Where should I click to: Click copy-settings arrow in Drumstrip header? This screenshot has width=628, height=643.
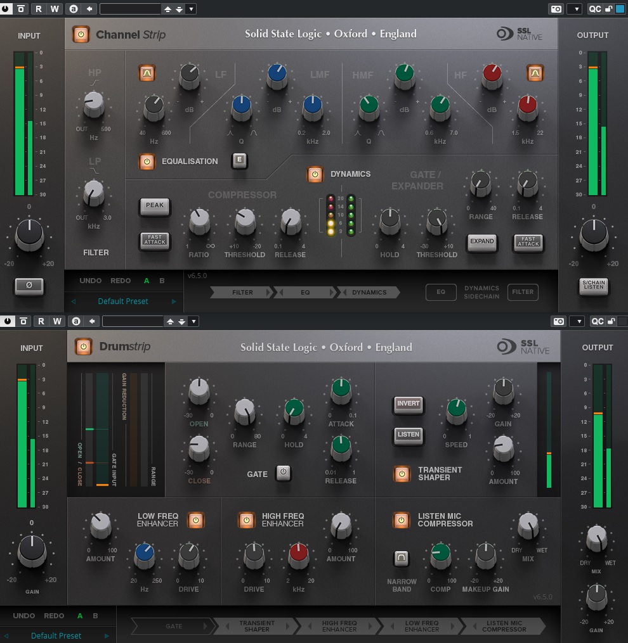[x=91, y=321]
